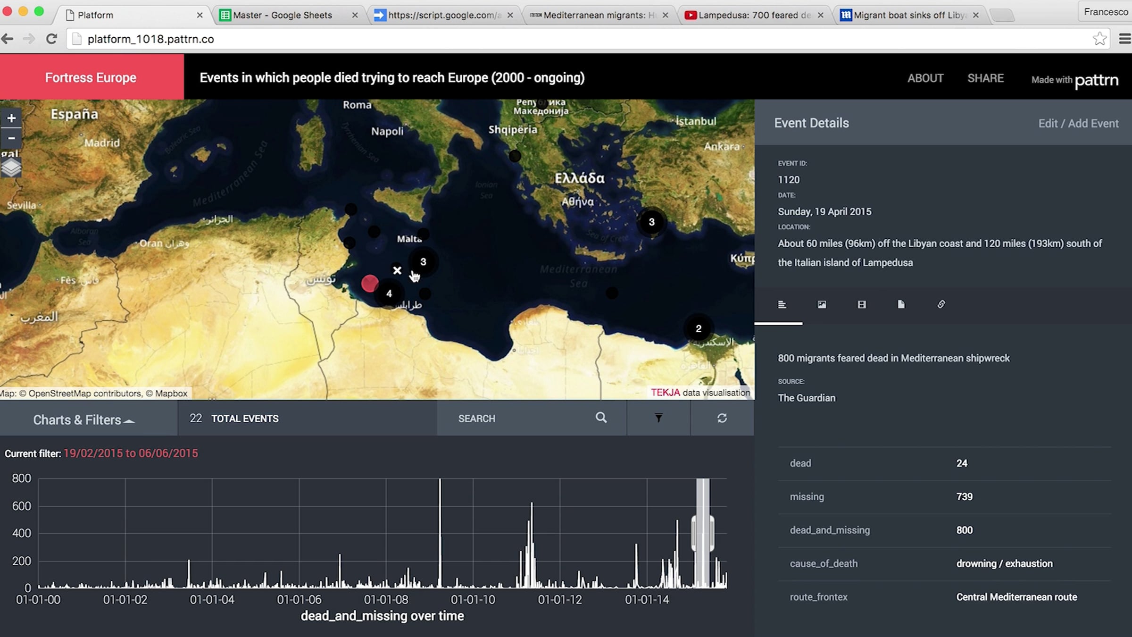Open the photos tab icon
The height and width of the screenshot is (637, 1132).
click(x=822, y=305)
